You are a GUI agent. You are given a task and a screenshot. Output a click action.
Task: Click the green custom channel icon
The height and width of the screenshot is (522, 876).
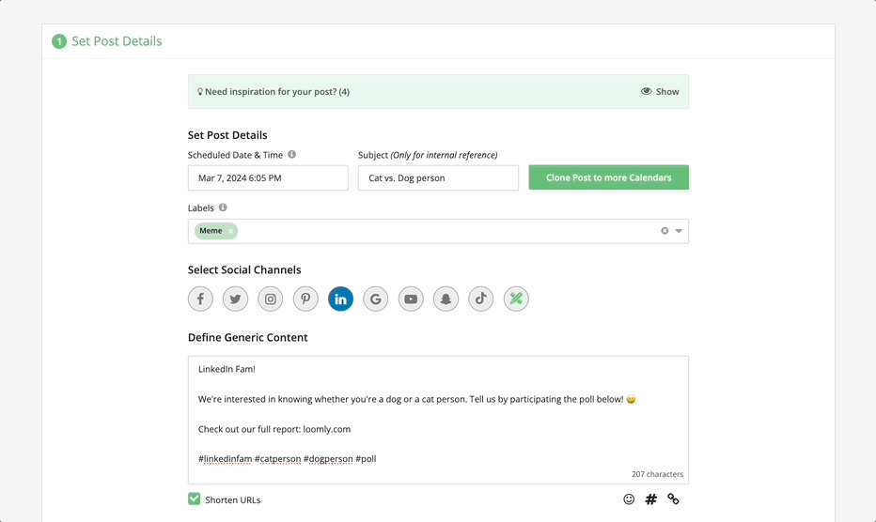tap(516, 299)
